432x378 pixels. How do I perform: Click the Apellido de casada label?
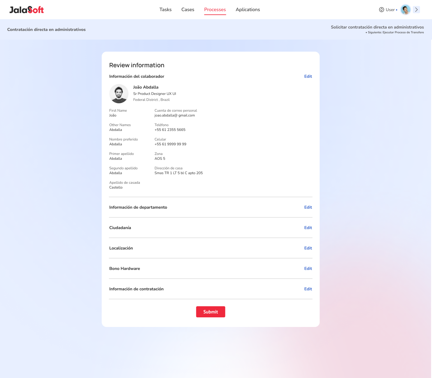coord(124,183)
